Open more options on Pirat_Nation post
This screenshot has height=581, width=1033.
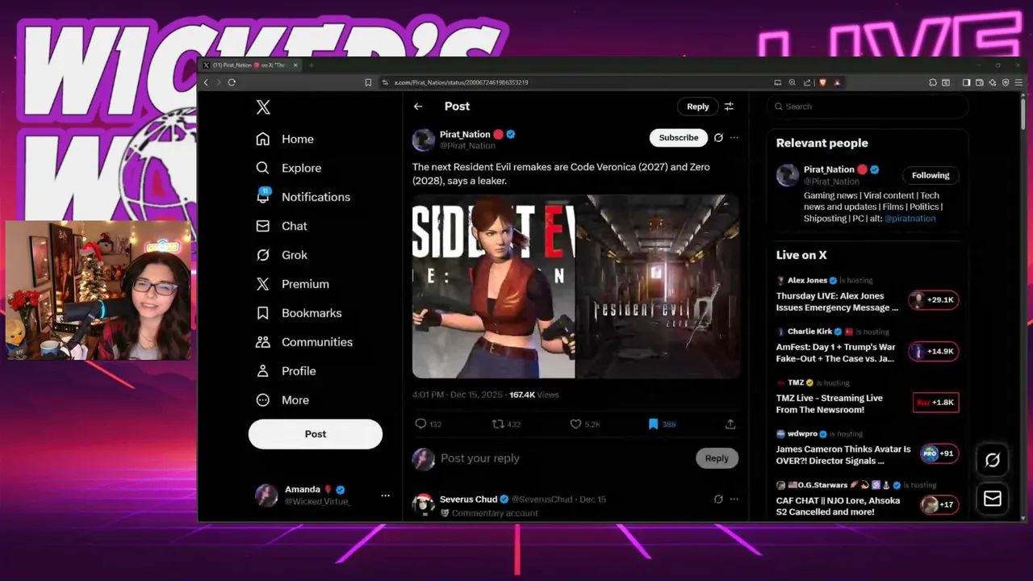(x=734, y=138)
